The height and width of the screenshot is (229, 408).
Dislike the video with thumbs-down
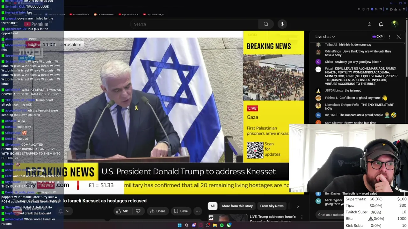click(x=138, y=211)
